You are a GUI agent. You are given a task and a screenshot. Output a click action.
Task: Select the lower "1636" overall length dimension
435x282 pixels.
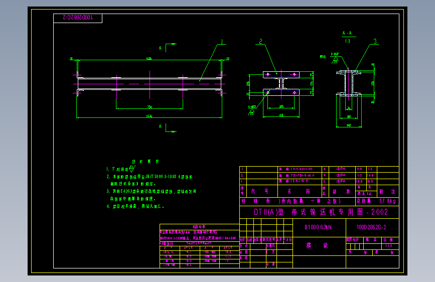point(149,116)
